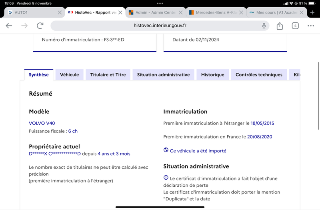
Task: Click the info icon by loss declaration
Action: pyautogui.click(x=166, y=178)
